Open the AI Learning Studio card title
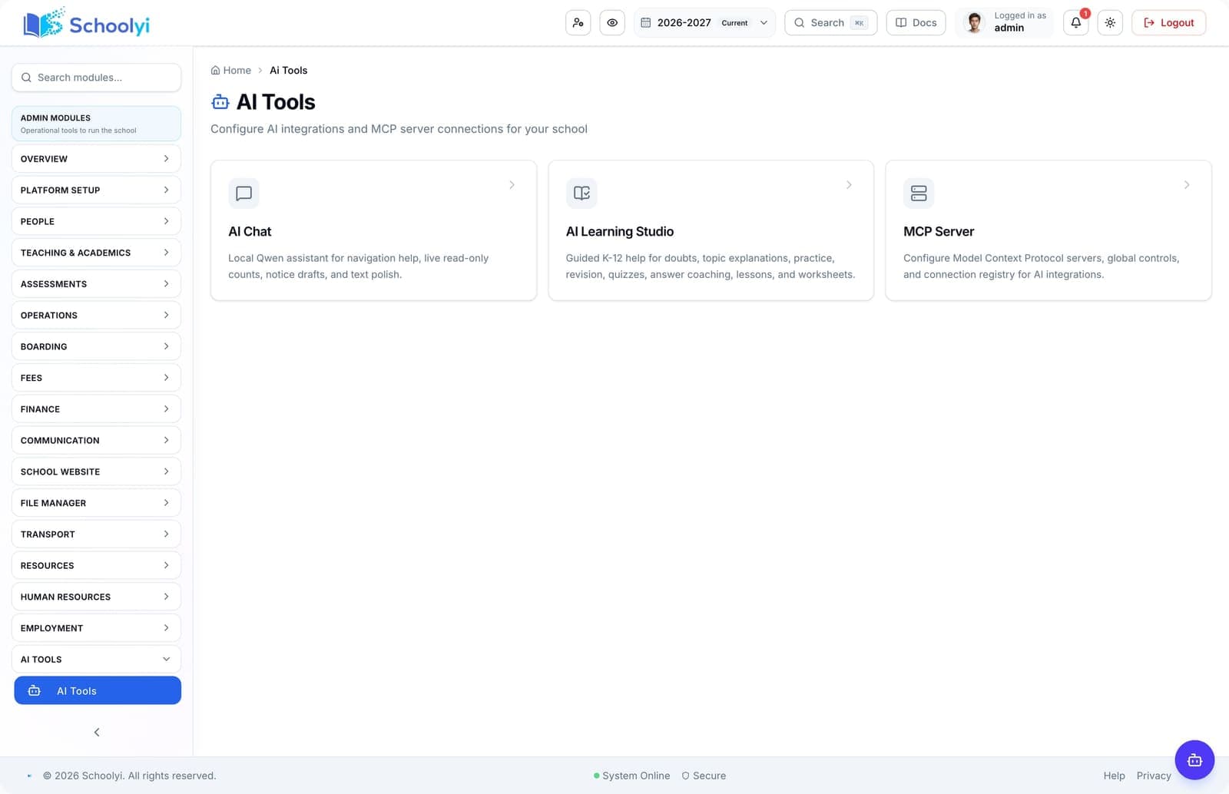The width and height of the screenshot is (1229, 794). pos(620,231)
